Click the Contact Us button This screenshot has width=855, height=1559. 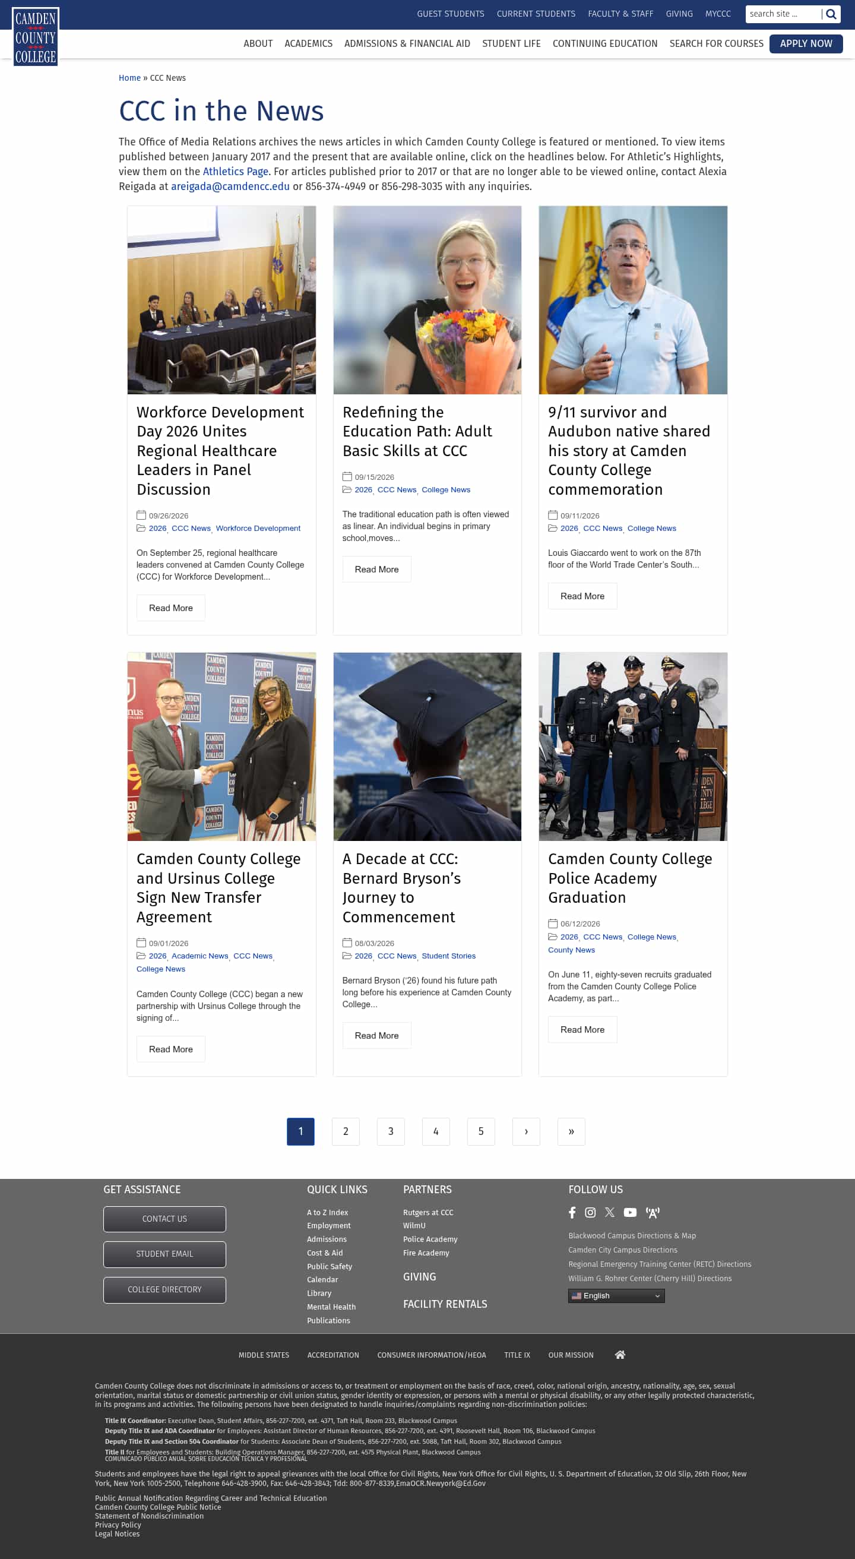(x=164, y=1219)
